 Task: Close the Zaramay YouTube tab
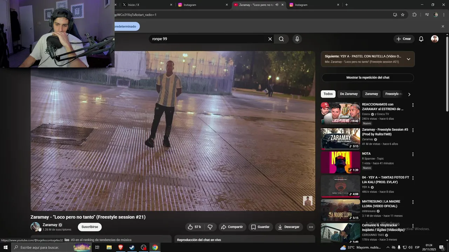click(282, 5)
